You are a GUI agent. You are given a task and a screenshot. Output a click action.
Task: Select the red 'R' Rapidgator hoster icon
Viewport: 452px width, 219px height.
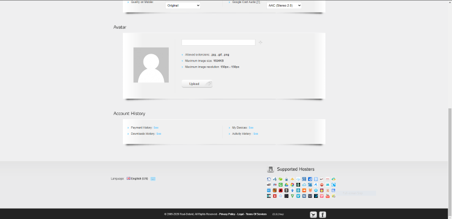(280, 190)
